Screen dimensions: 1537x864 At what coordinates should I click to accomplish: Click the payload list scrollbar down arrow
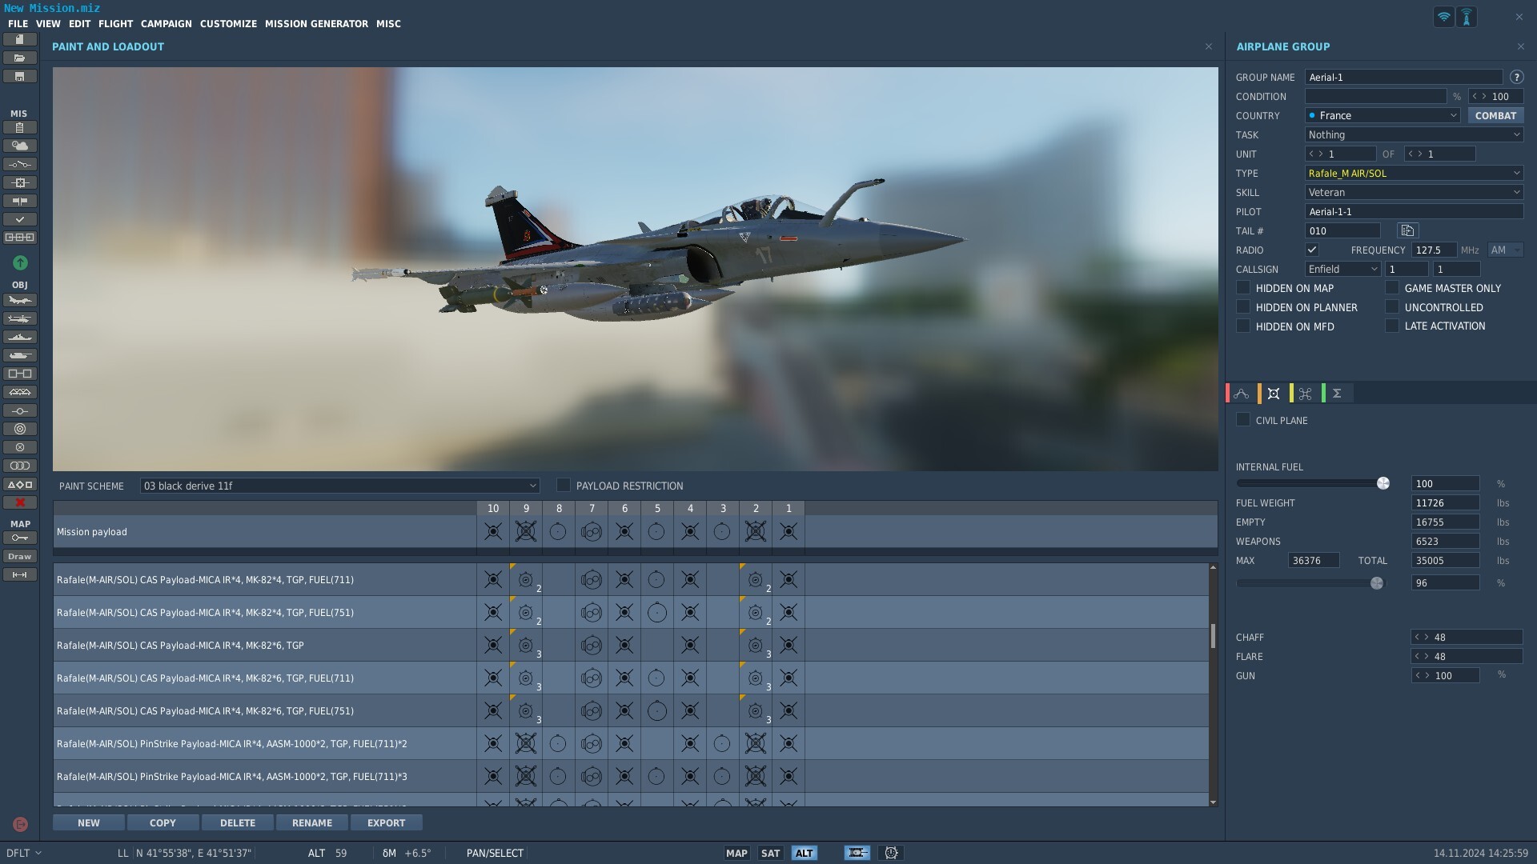point(1213,802)
